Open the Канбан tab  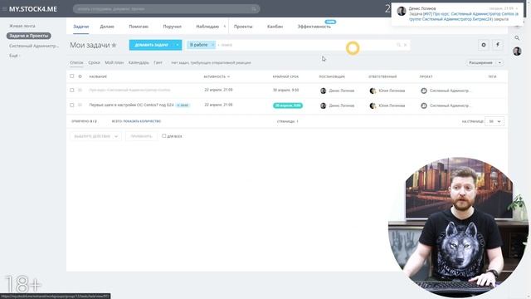click(275, 27)
